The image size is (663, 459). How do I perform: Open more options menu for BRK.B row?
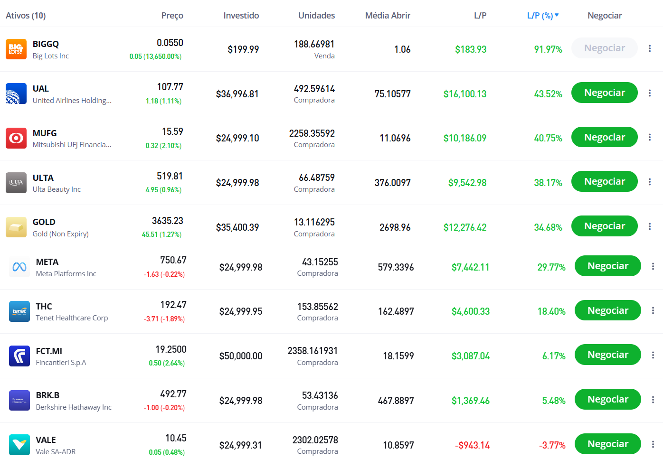point(653,400)
